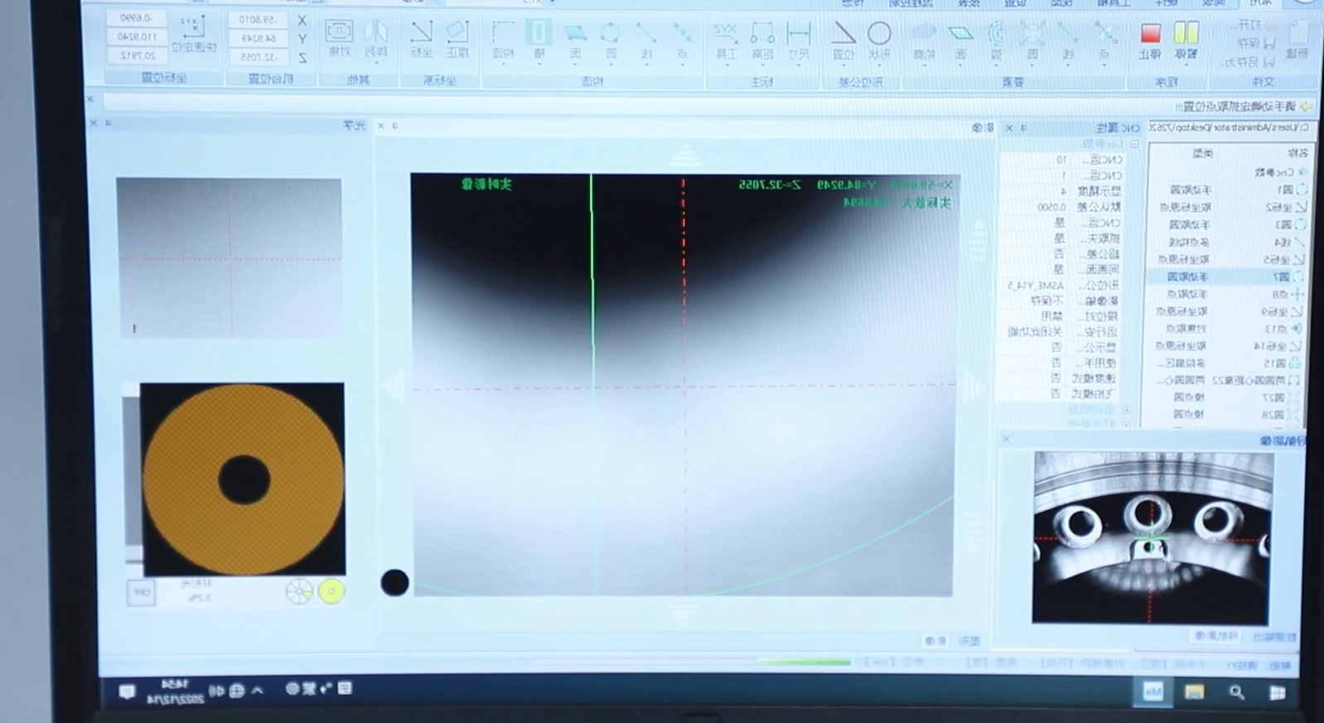1324x723 pixels.
Task: Edit the 显示精度 value 4
Action: [x=1063, y=191]
